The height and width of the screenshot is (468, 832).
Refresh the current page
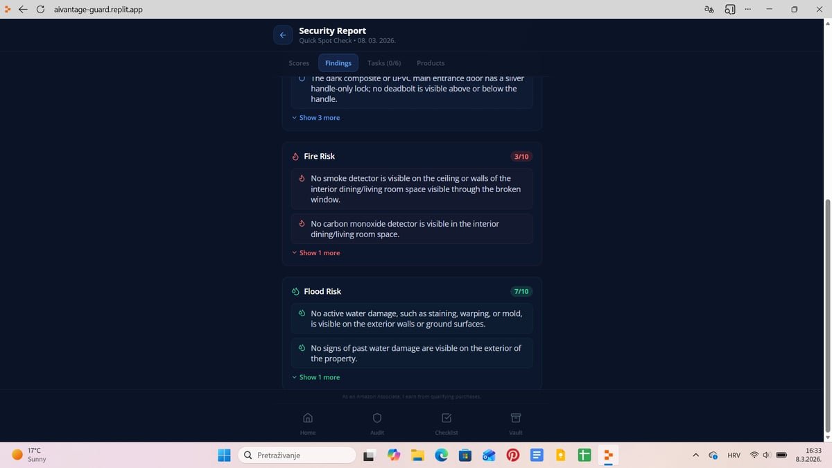click(40, 9)
